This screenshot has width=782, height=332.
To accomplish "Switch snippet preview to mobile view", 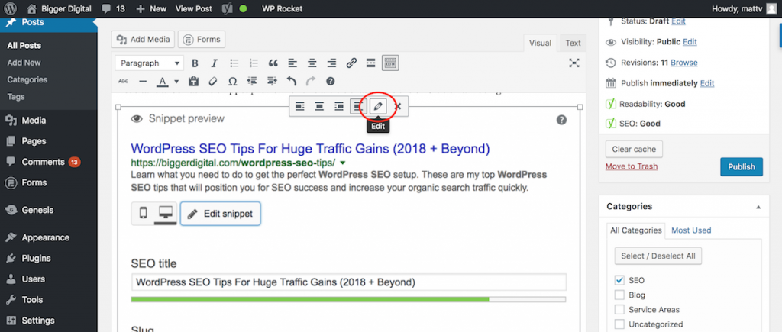I will (143, 214).
